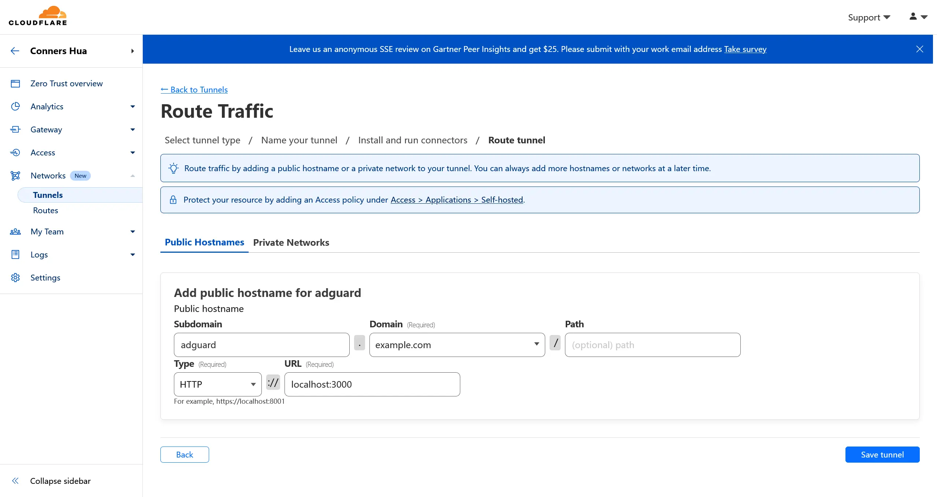Open Access > Applications > Self-hosted link
The image size is (937, 497).
[457, 200]
